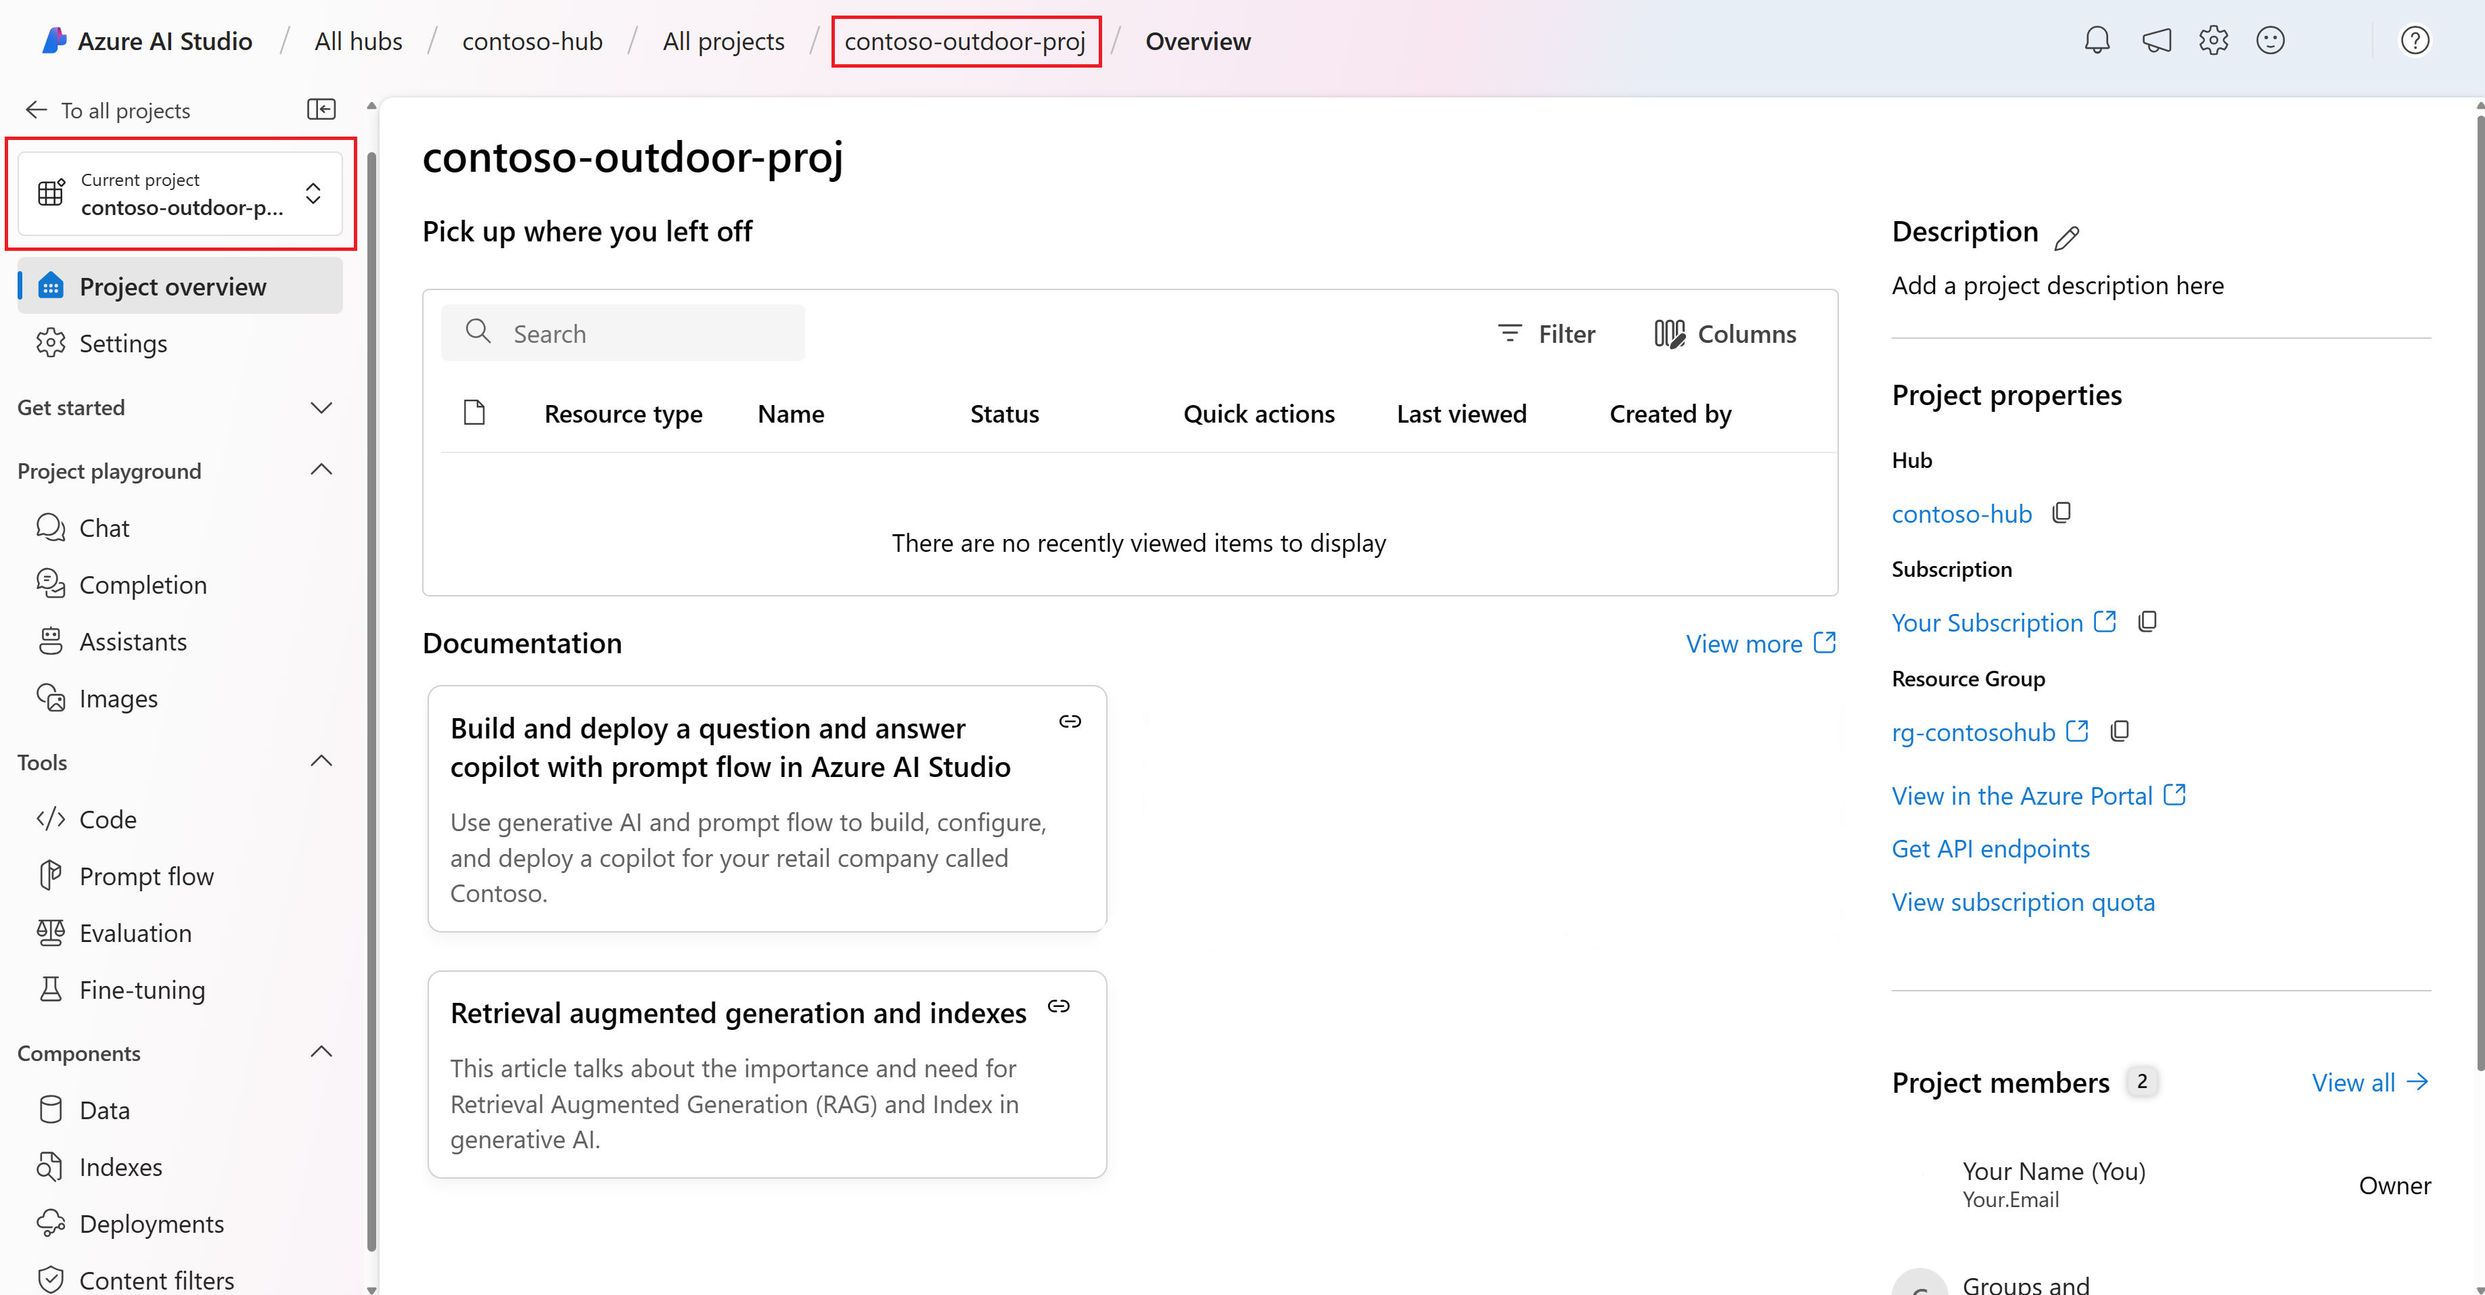Screen dimensions: 2485x1295
Task: Open the Current project switcher dropdown
Action: [x=181, y=193]
